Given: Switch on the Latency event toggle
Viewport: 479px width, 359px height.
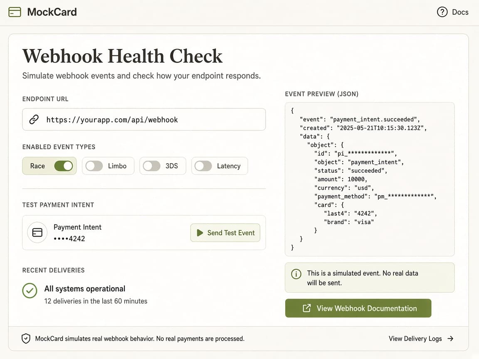Looking at the screenshot, I should (x=203, y=166).
